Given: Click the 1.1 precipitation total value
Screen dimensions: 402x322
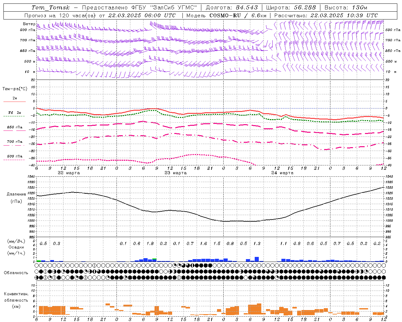Looking at the screenshot, I should click(x=284, y=244).
